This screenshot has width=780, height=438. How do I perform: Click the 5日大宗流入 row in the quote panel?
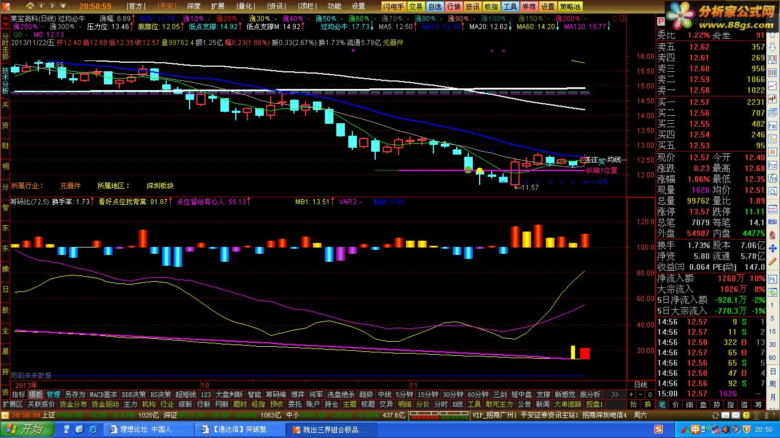click(x=711, y=311)
